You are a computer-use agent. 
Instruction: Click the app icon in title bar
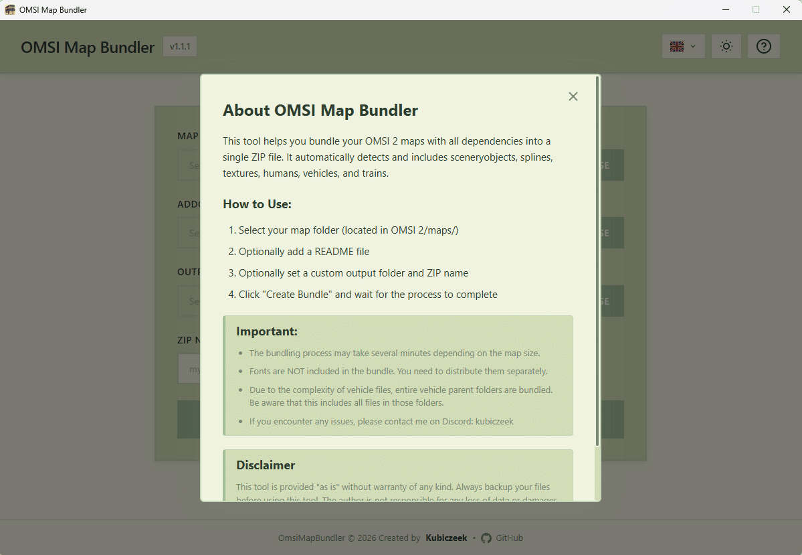10,10
